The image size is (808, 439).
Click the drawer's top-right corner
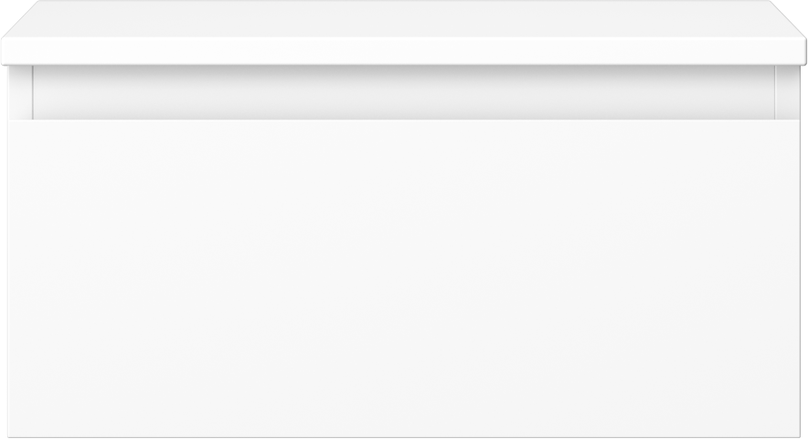[x=800, y=120]
